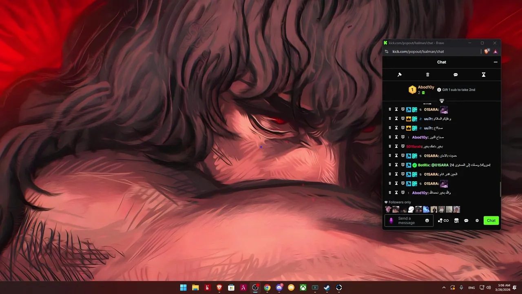Open the emoji picker smiley icon
The height and width of the screenshot is (294, 522).
(427, 220)
